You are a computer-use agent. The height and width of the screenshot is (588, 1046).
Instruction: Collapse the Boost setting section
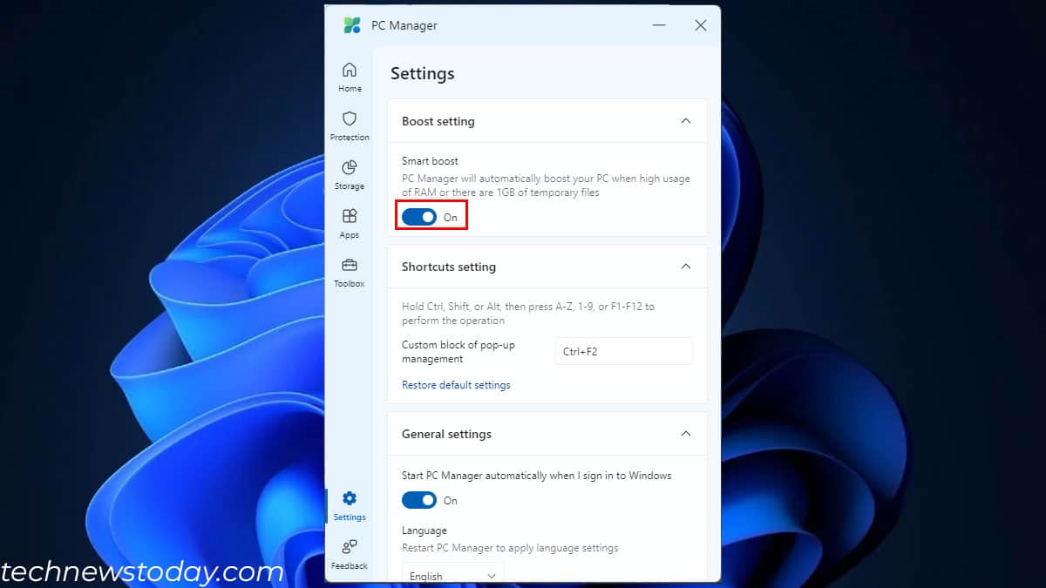point(686,121)
